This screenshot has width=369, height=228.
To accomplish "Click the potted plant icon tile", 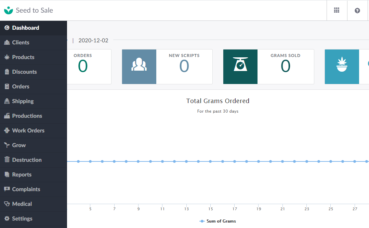I will click(x=342, y=67).
